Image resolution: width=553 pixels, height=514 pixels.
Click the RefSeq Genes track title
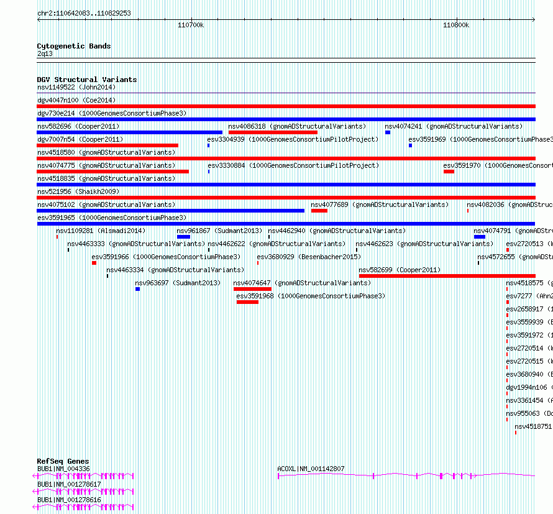63,461
